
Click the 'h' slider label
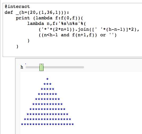pos(22,67)
